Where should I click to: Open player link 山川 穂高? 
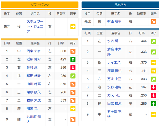(x=34, y=84)
